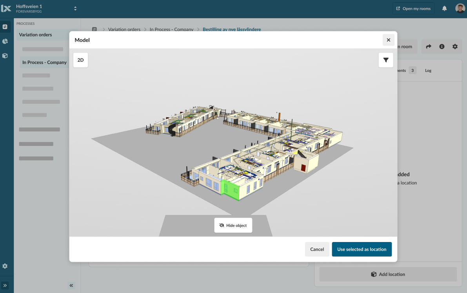Cancel the model dialog
This screenshot has width=467, height=293.
317,249
